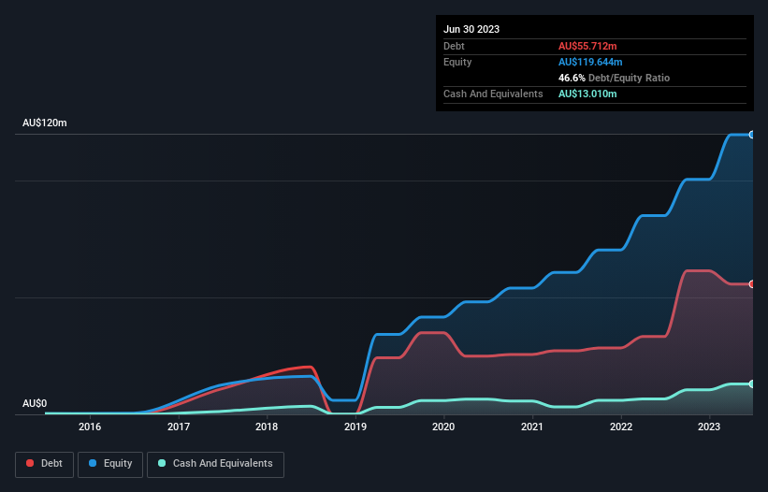768x492 pixels.
Task: Click the Debt row label in tooltip
Action: (x=454, y=46)
